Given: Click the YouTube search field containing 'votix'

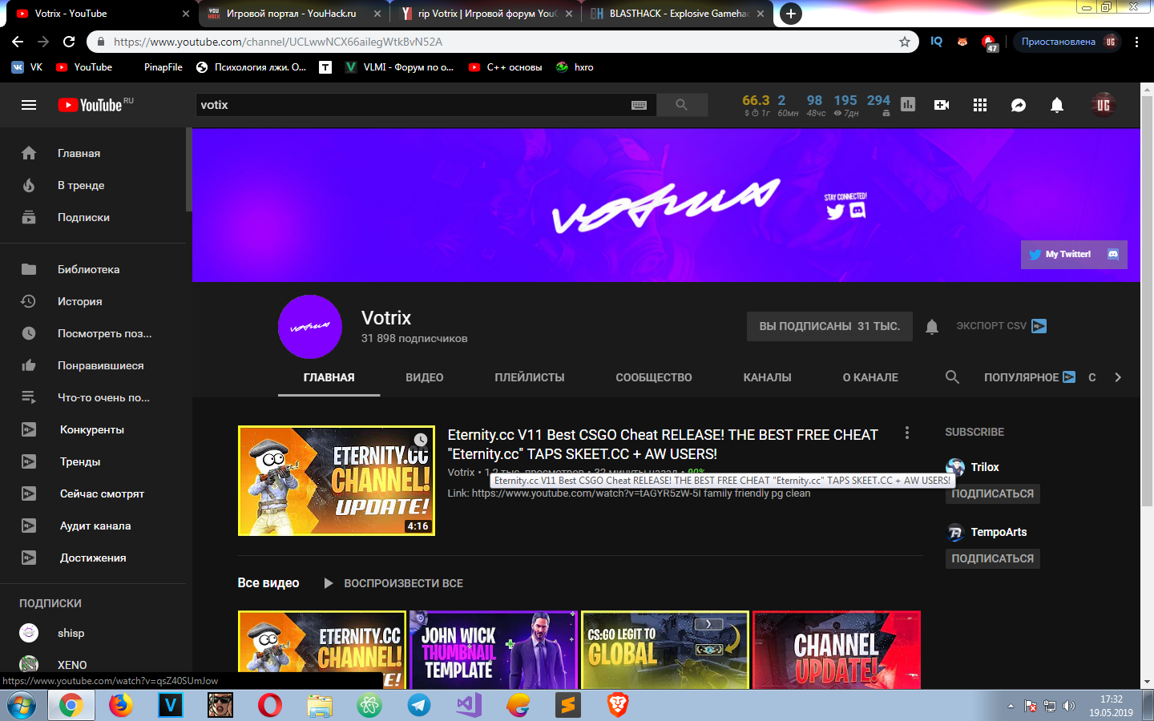Looking at the screenshot, I should click(413, 105).
